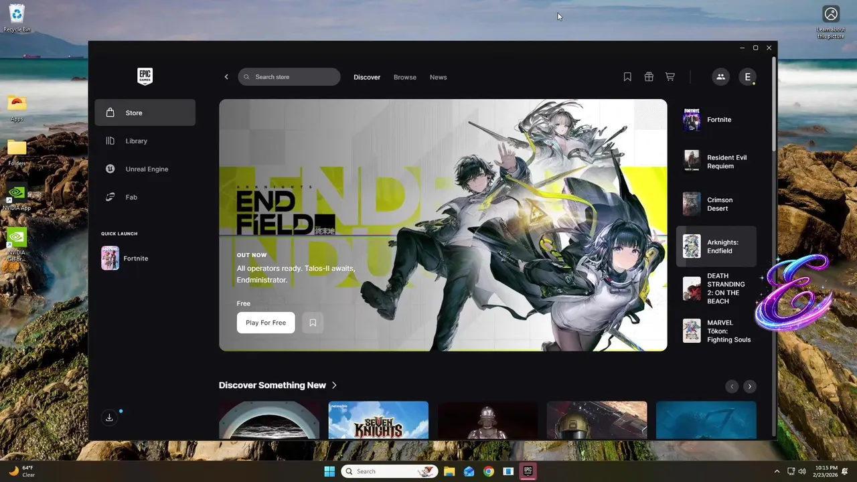Launch Fortnite from Quick Launch
This screenshot has width=857, height=482.
click(x=145, y=258)
